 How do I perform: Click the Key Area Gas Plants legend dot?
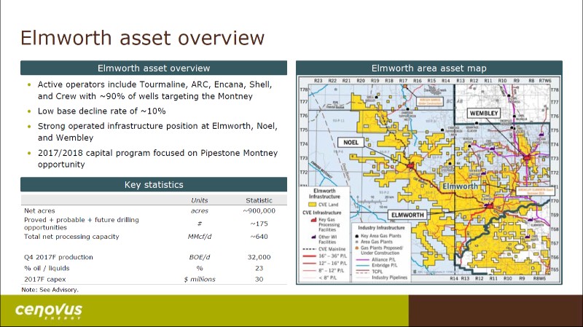click(x=357, y=236)
